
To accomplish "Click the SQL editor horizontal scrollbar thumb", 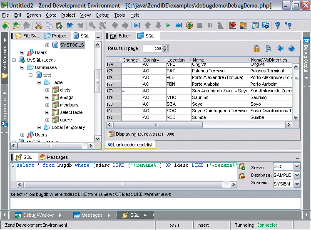I will click(x=123, y=185).
